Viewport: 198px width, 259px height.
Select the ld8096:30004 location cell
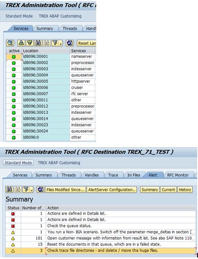[x=46, y=75]
